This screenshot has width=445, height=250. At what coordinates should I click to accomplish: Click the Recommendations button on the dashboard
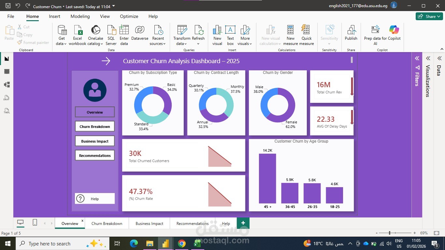(94, 155)
